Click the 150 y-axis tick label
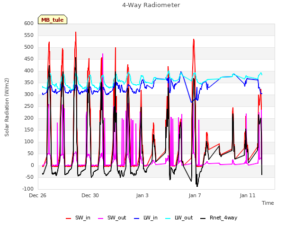The image size is (303, 227). point(29,130)
